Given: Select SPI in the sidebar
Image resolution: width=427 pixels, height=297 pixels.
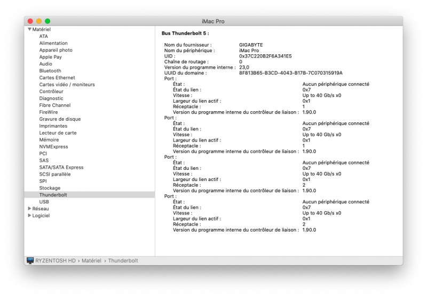Looking at the screenshot, I should tap(43, 181).
